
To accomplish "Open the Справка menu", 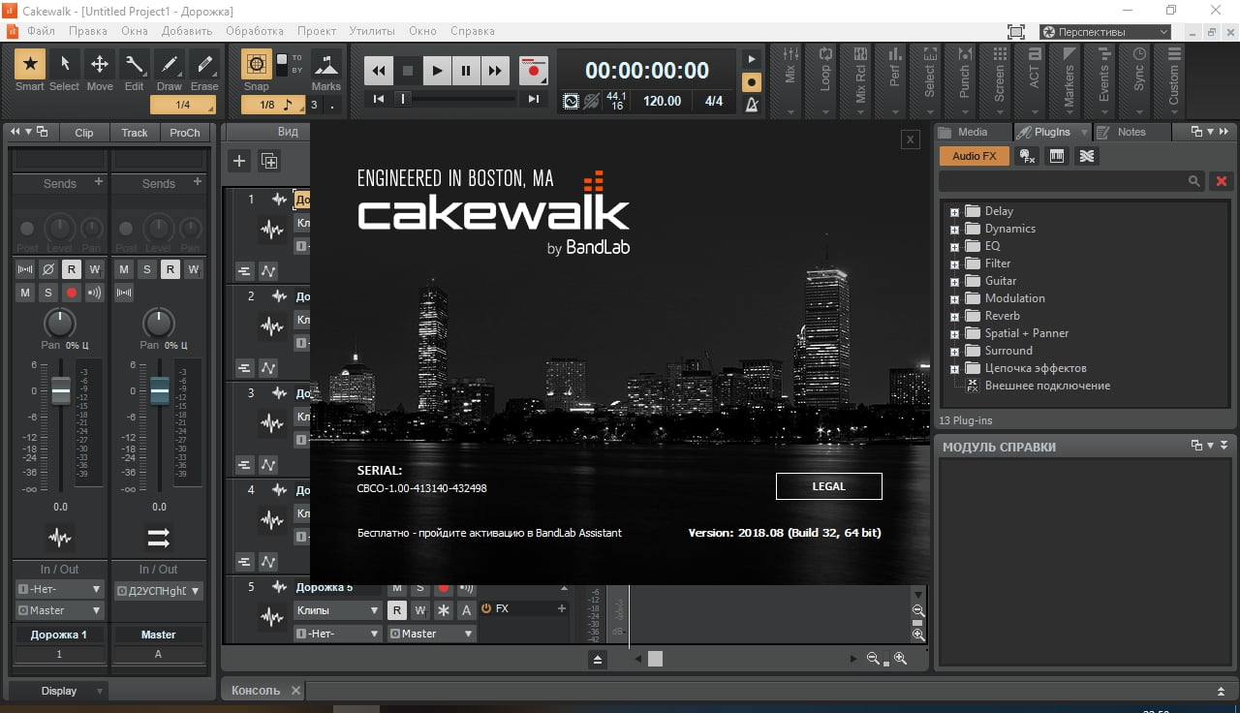I will coord(473,31).
